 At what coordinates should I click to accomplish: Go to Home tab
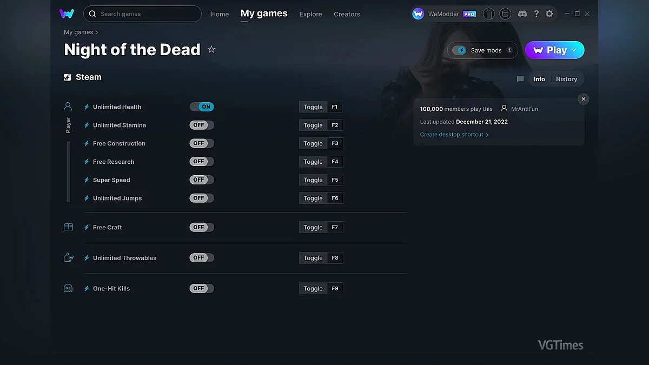coord(220,14)
